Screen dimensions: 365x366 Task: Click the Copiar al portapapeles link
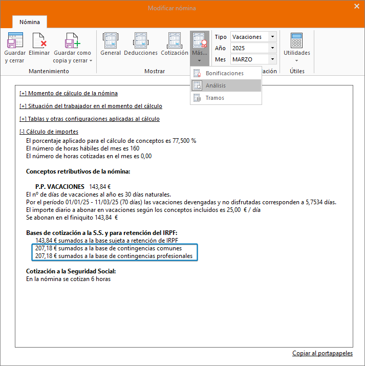point(323,353)
